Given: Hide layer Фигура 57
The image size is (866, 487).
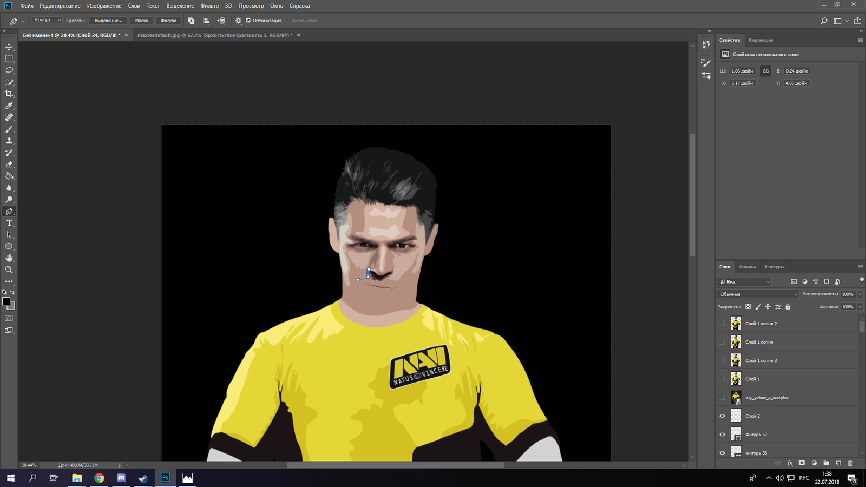Looking at the screenshot, I should [x=722, y=435].
